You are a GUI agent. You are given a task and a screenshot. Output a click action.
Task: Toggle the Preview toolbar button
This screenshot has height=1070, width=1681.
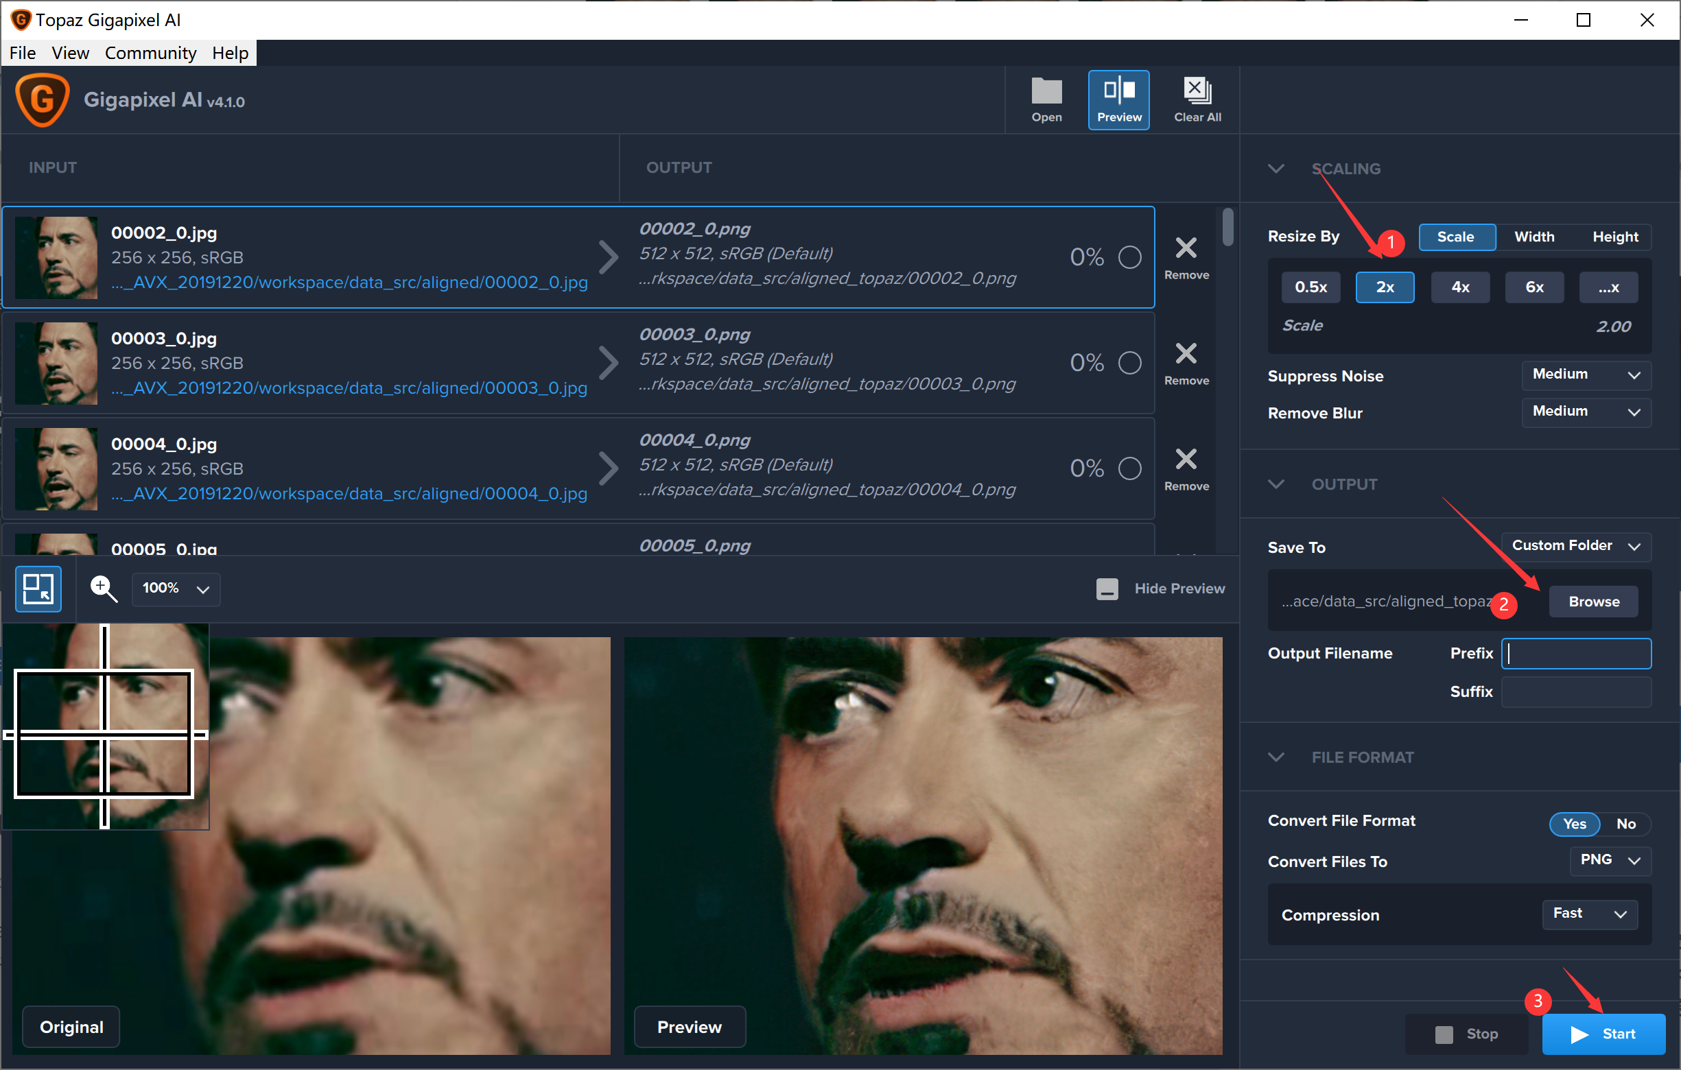pyautogui.click(x=1118, y=100)
